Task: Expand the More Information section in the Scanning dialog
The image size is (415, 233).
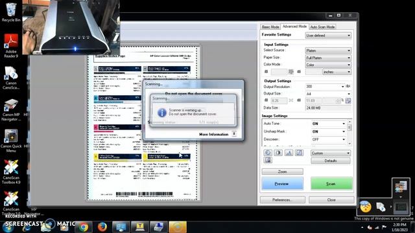Action: pos(234,134)
